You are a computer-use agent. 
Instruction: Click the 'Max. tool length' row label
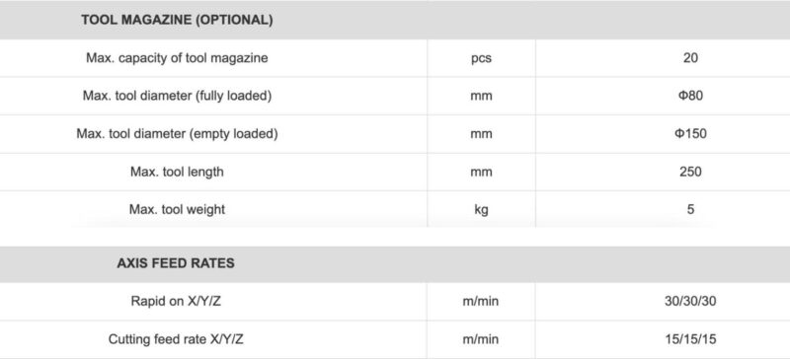click(177, 172)
